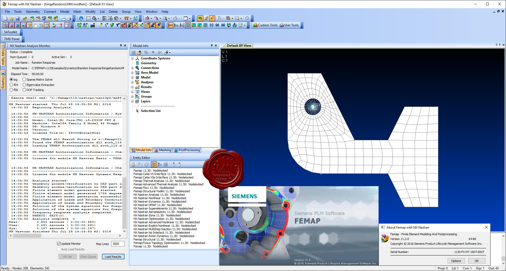The image size is (506, 271).
Task: Select the 'f06' radio button
Action: (x=11, y=90)
